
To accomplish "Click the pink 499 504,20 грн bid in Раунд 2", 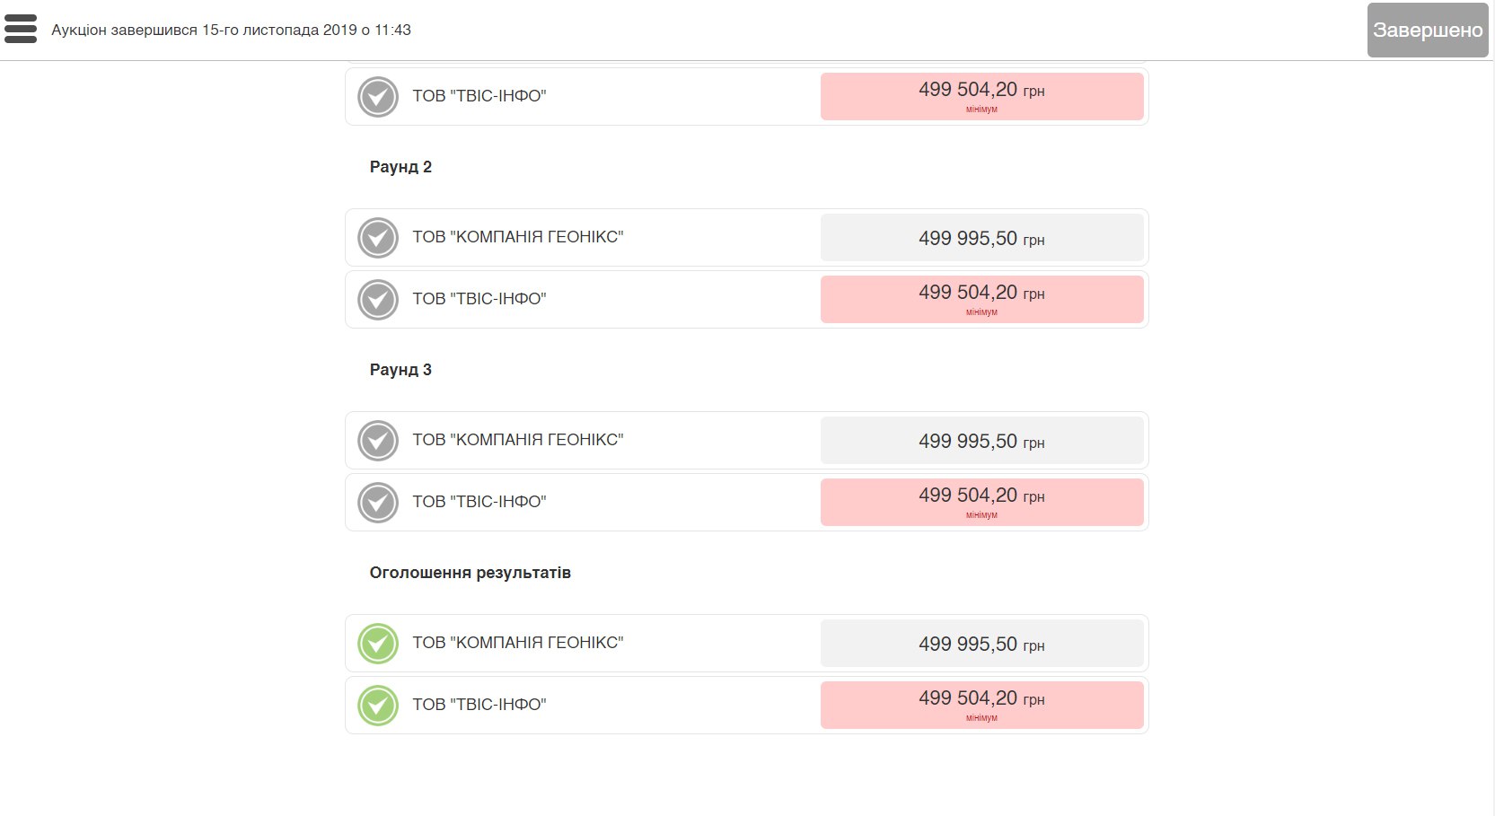I will point(982,299).
